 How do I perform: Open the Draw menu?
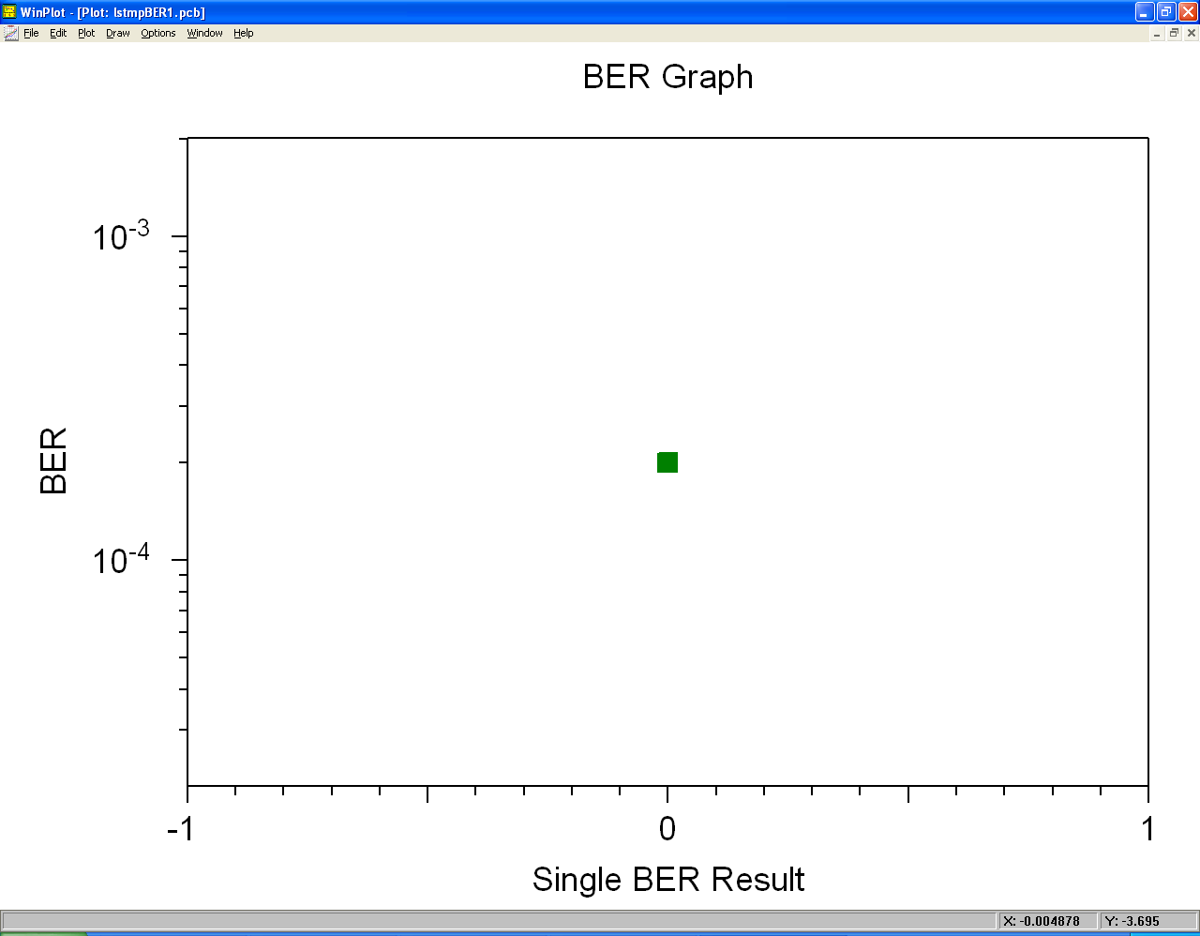click(x=118, y=33)
